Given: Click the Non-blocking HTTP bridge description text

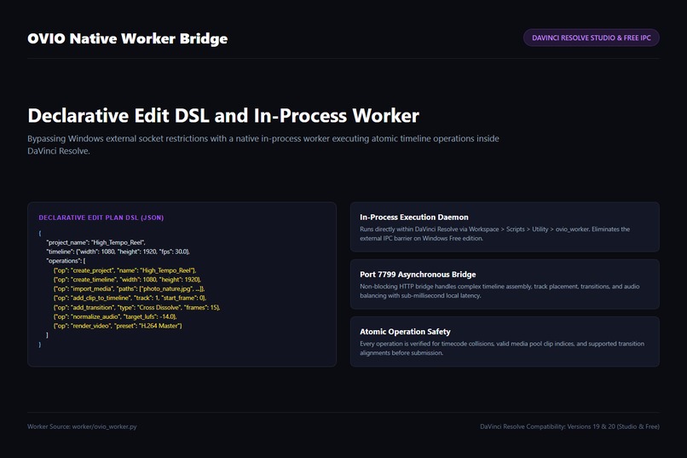Looking at the screenshot, I should 500,291.
